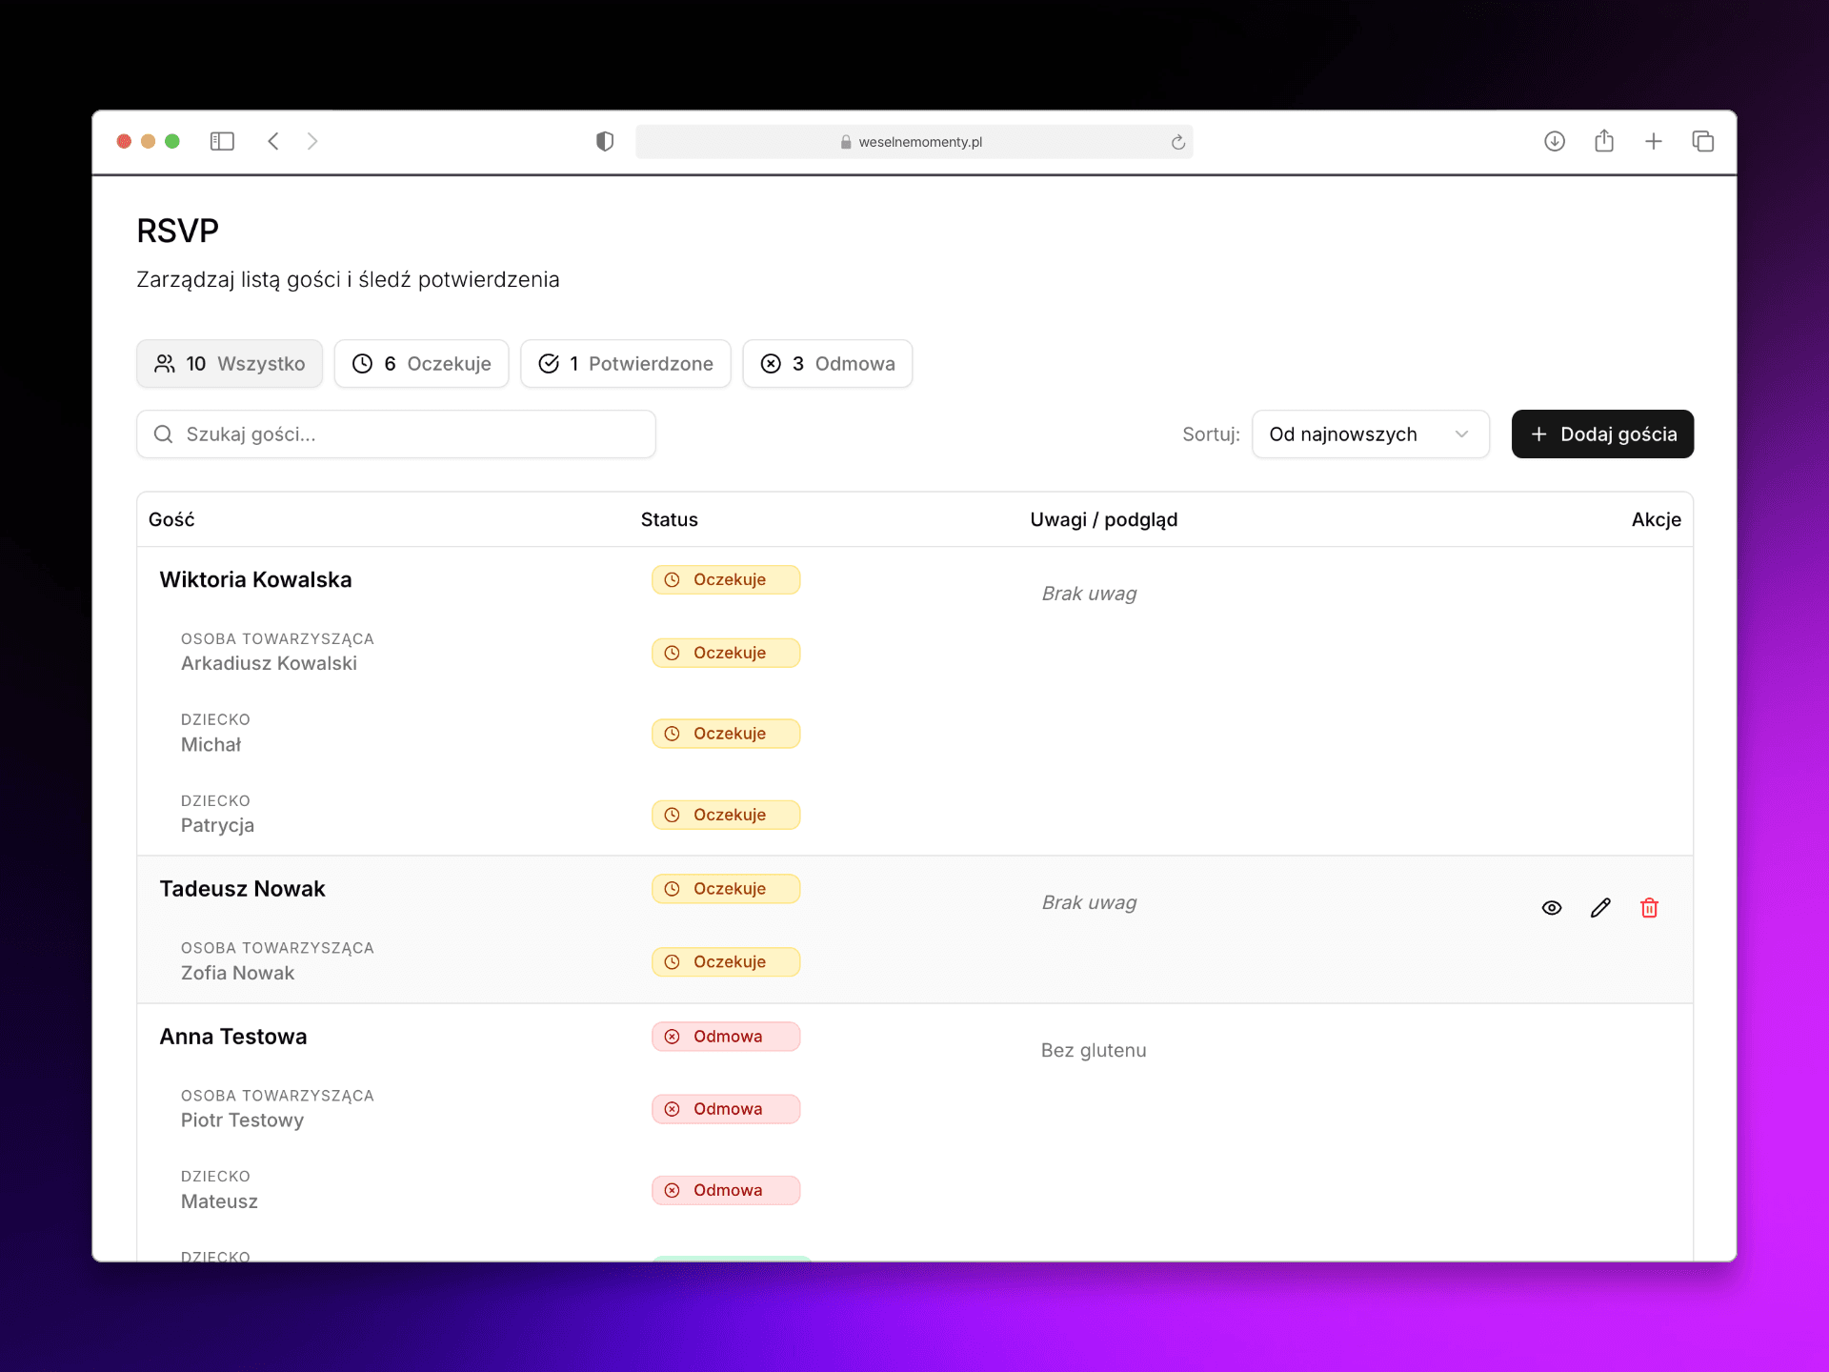The height and width of the screenshot is (1372, 1829).
Task: Go forward with the browser forward arrow
Action: (312, 141)
